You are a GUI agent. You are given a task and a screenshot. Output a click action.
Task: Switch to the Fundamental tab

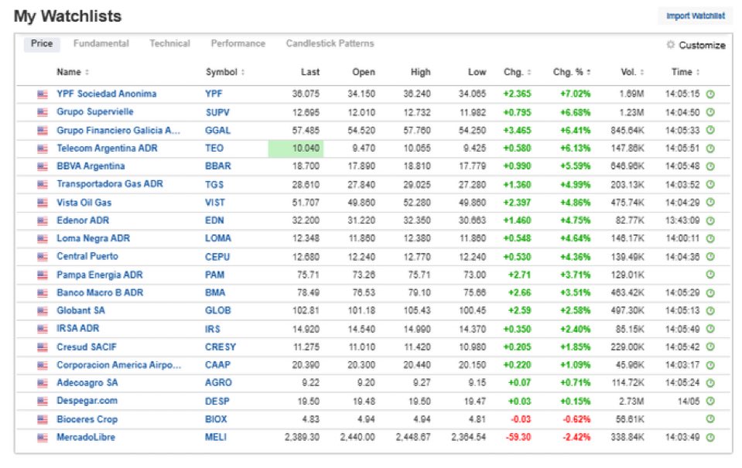point(101,43)
